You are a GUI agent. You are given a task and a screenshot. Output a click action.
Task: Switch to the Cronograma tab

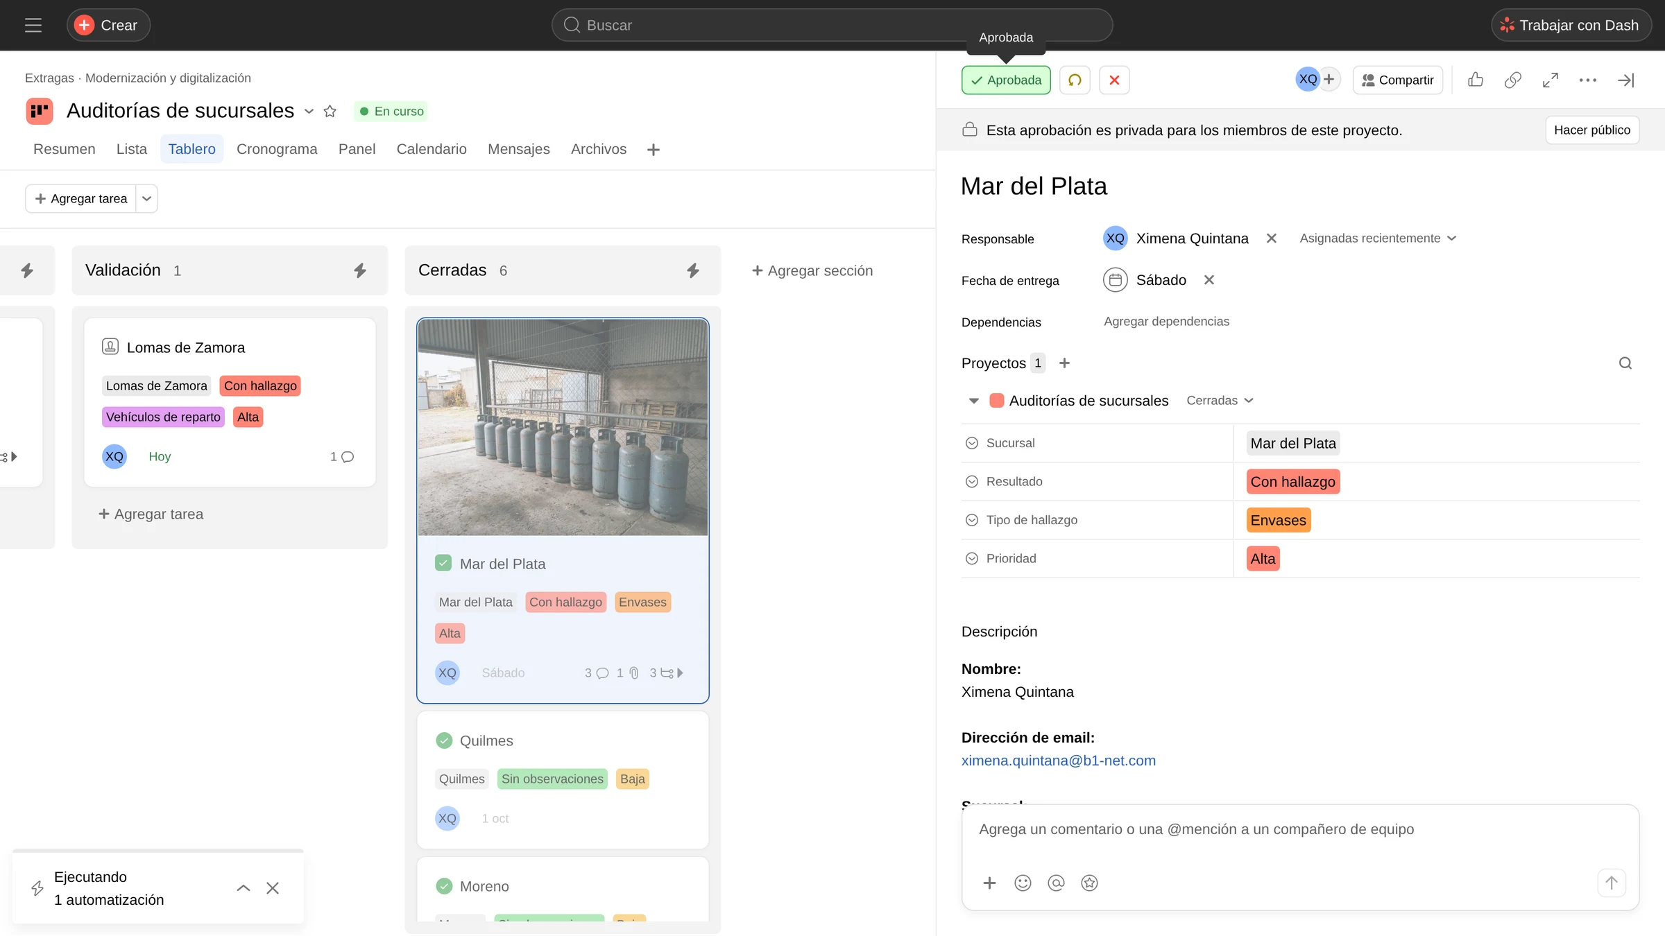[277, 149]
